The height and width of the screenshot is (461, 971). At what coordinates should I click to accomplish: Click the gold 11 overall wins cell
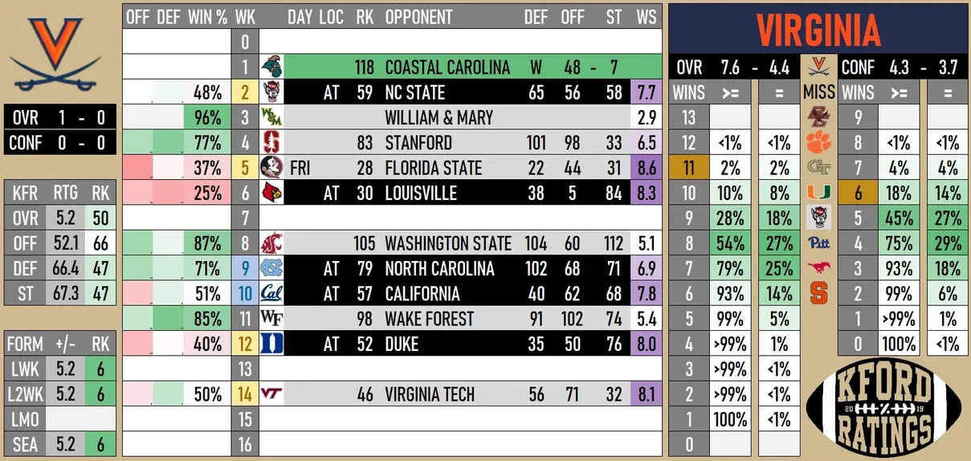[688, 168]
